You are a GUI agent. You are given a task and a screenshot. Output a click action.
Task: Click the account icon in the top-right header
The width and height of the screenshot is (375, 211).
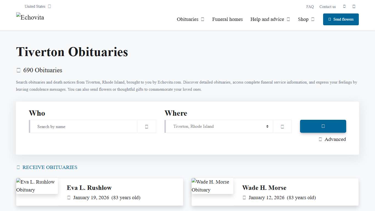[354, 6]
